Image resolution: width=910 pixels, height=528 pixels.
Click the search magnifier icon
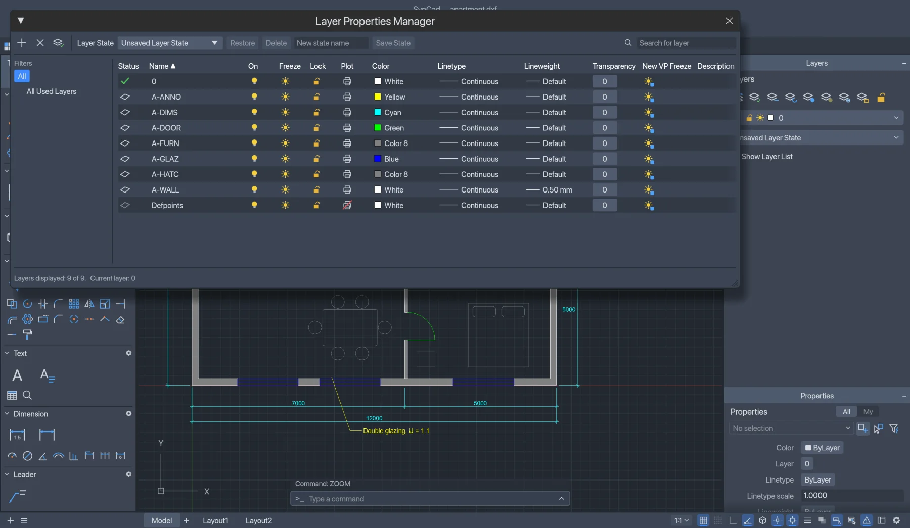click(x=628, y=43)
